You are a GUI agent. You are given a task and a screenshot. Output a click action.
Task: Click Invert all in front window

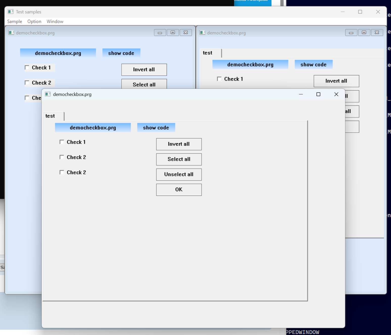(179, 144)
